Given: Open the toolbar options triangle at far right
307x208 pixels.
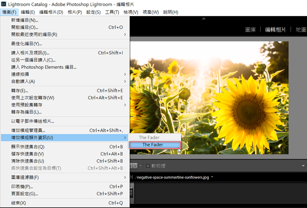Looking at the screenshot, I should pyautogui.click(x=304, y=166).
